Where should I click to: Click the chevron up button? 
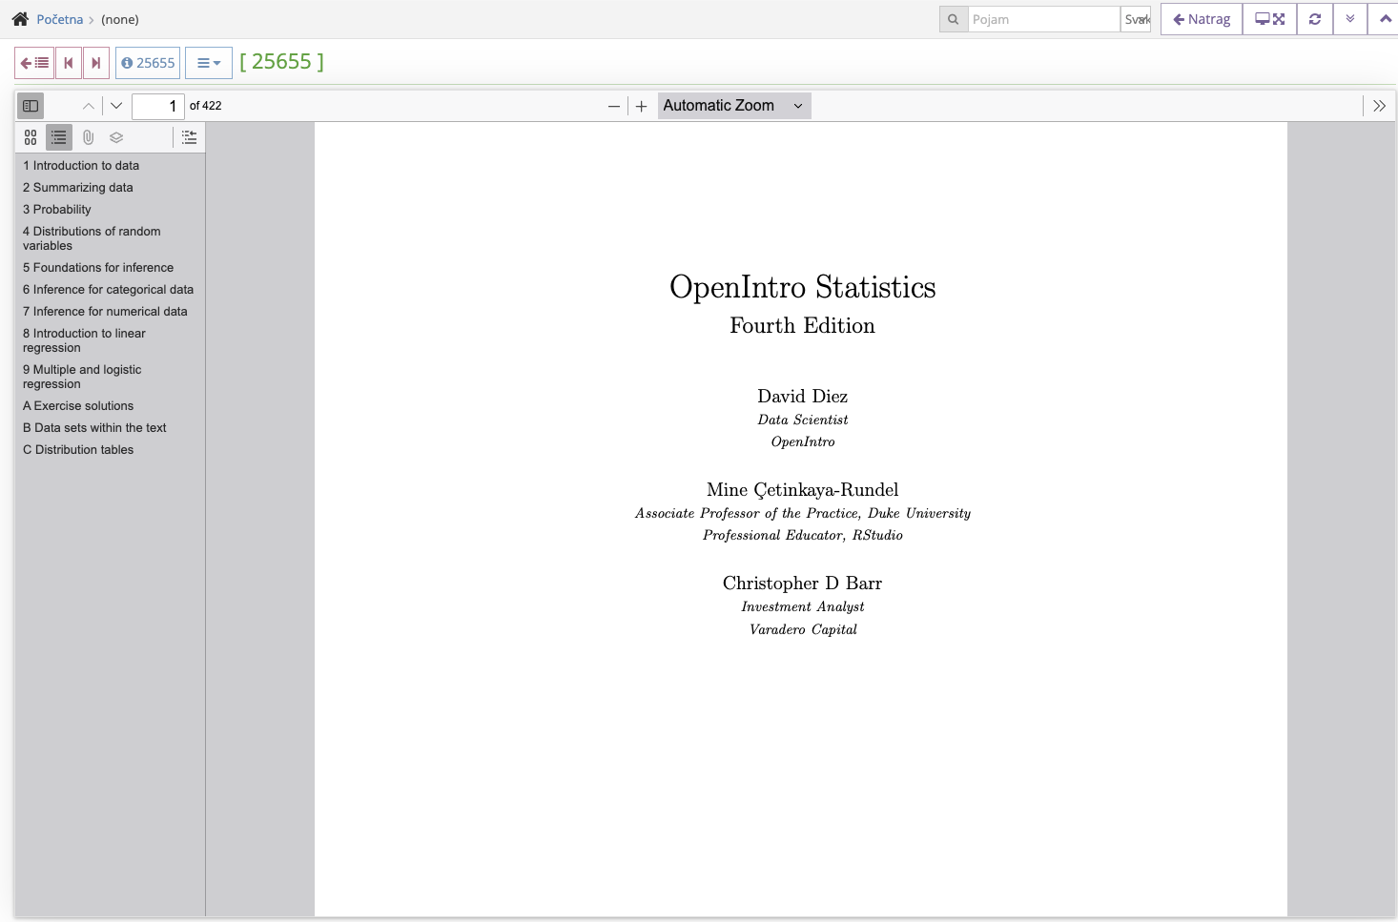point(1385,19)
